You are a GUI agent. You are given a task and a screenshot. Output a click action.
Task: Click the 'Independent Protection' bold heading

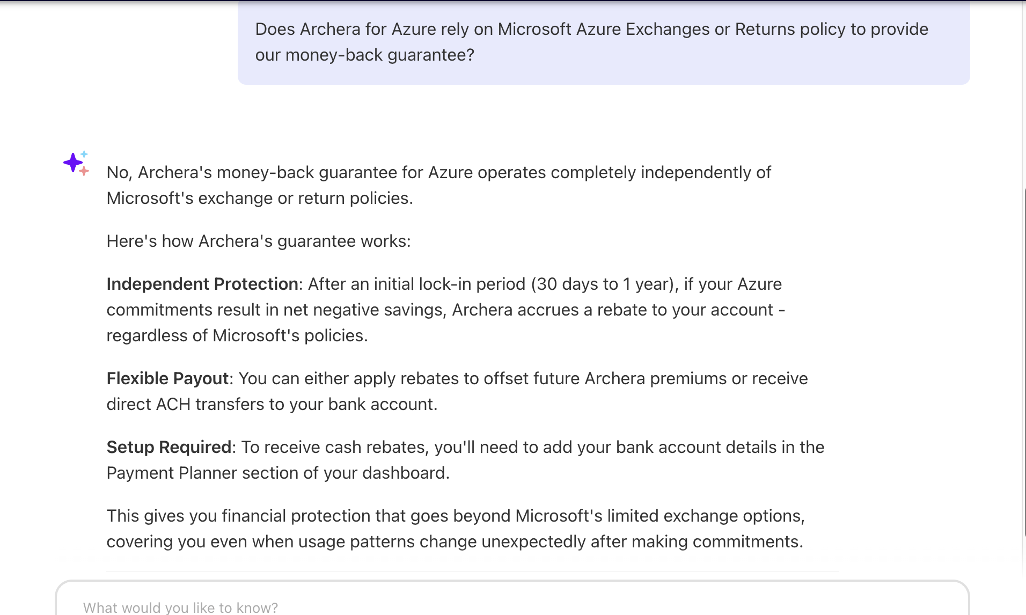click(x=202, y=284)
